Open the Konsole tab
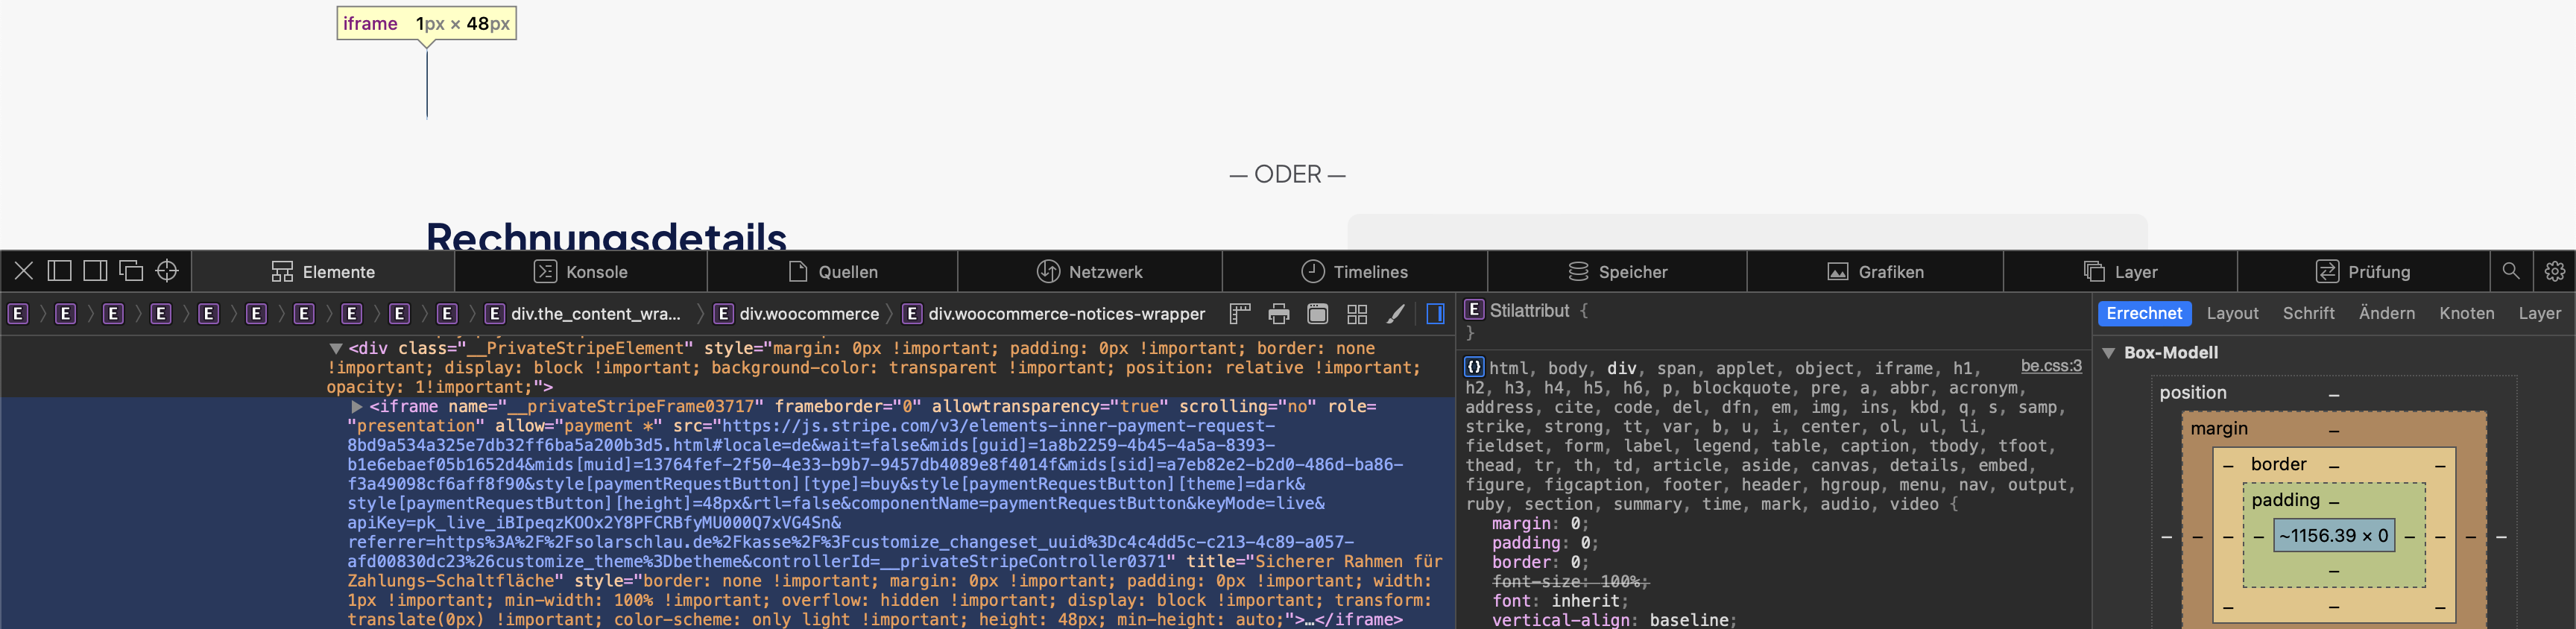Viewport: 2576px width, 629px height. click(581, 272)
